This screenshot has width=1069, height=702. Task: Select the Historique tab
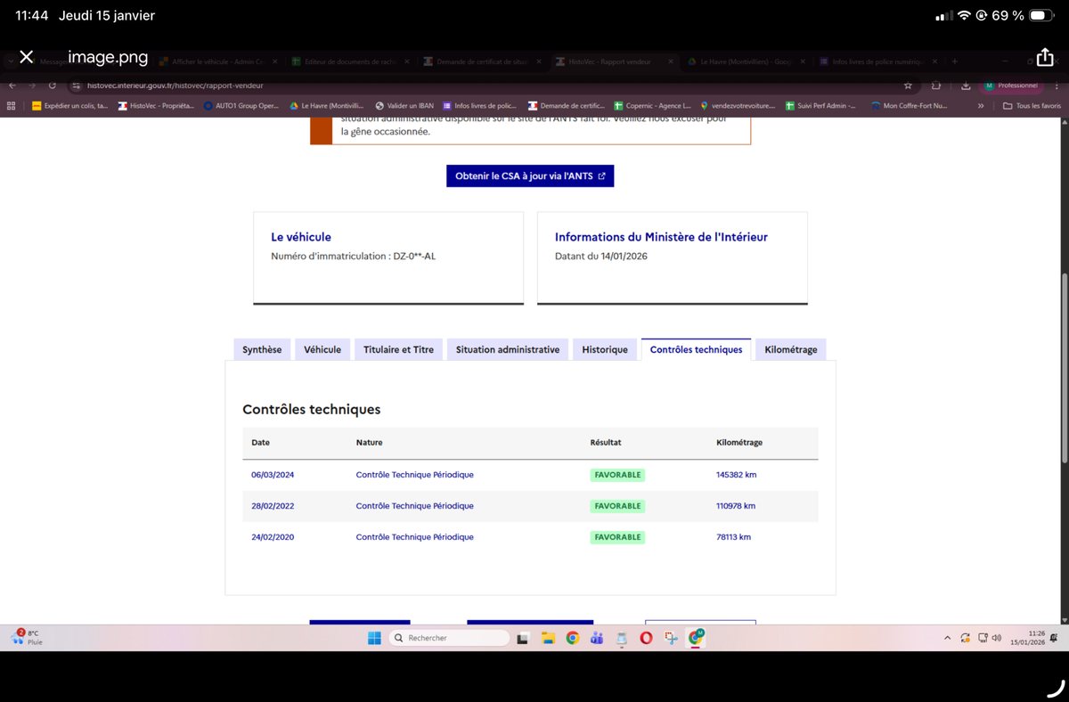604,350
